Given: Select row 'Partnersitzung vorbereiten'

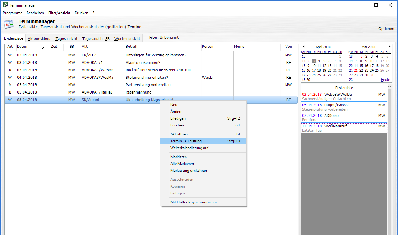Looking at the screenshot, I should click(151, 85).
